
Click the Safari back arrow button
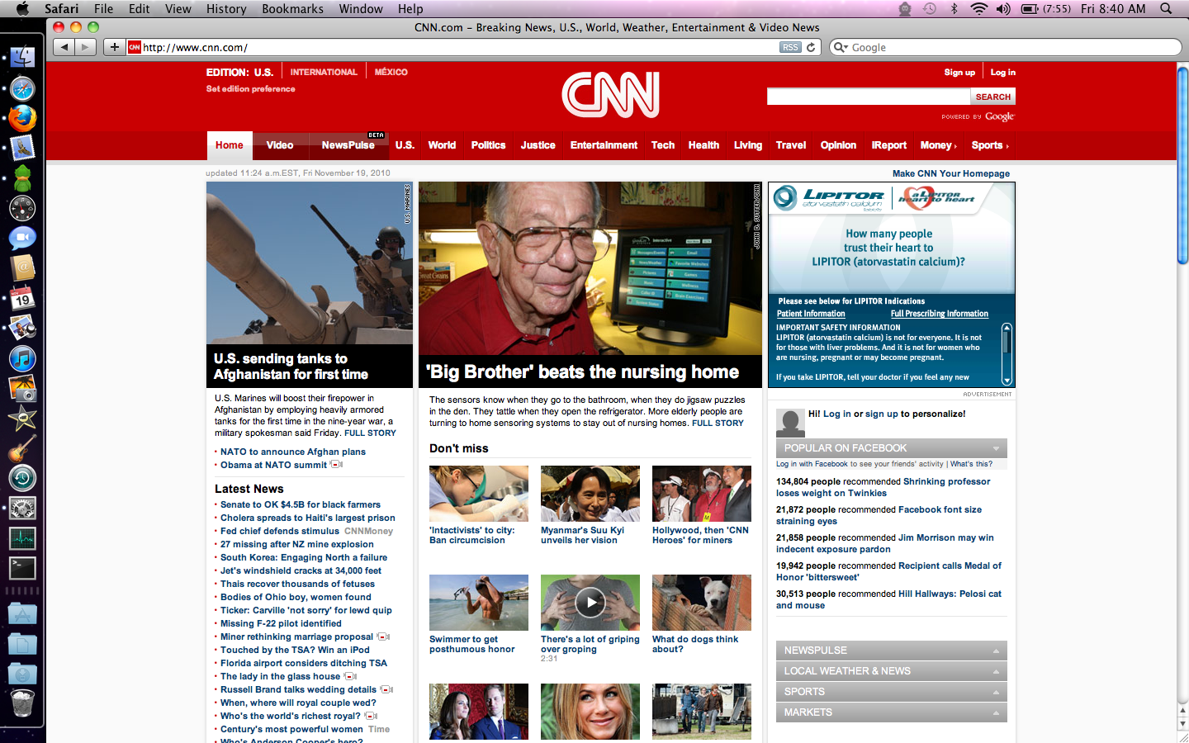tap(64, 47)
